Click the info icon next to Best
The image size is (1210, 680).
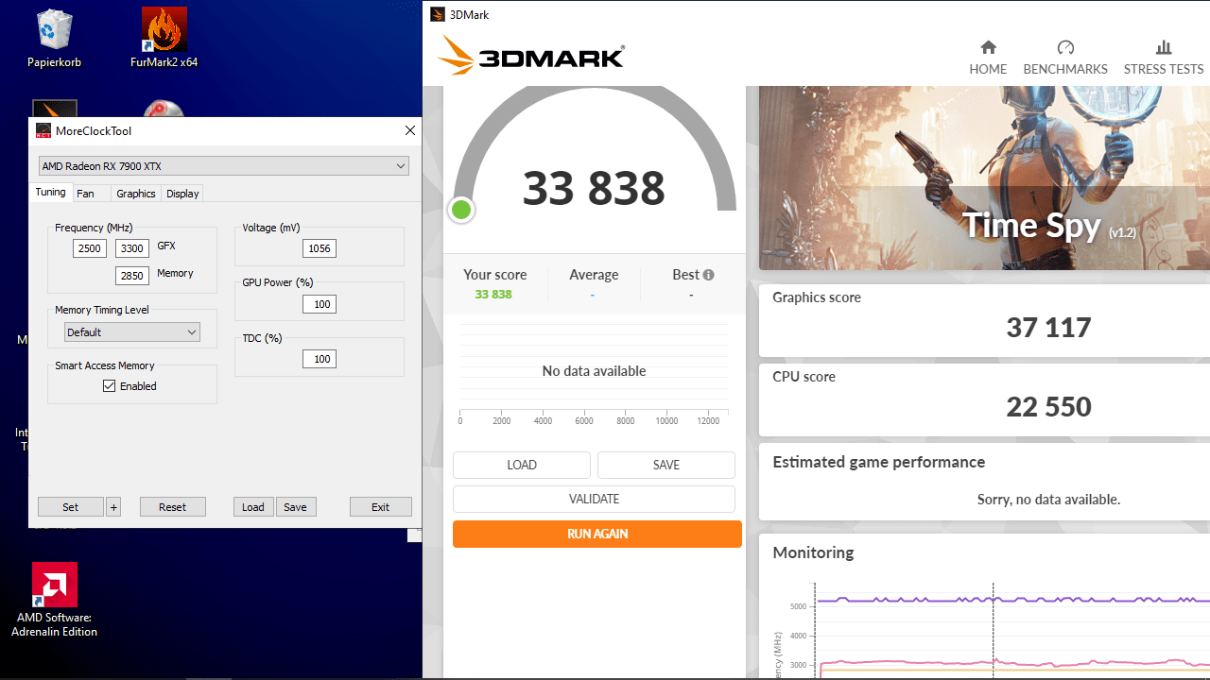click(x=708, y=275)
